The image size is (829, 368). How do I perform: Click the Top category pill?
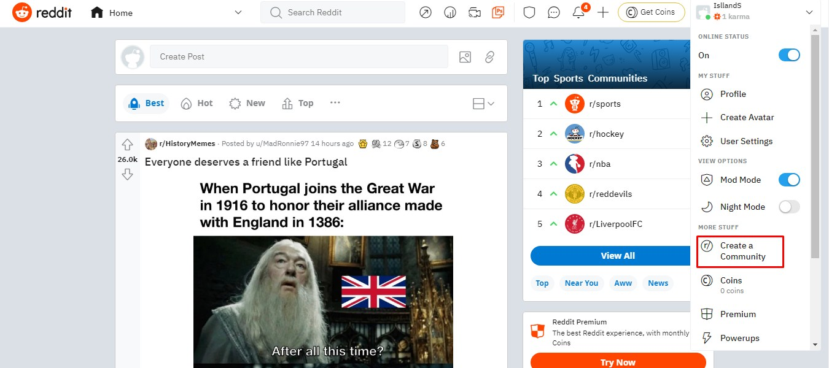[x=542, y=283]
